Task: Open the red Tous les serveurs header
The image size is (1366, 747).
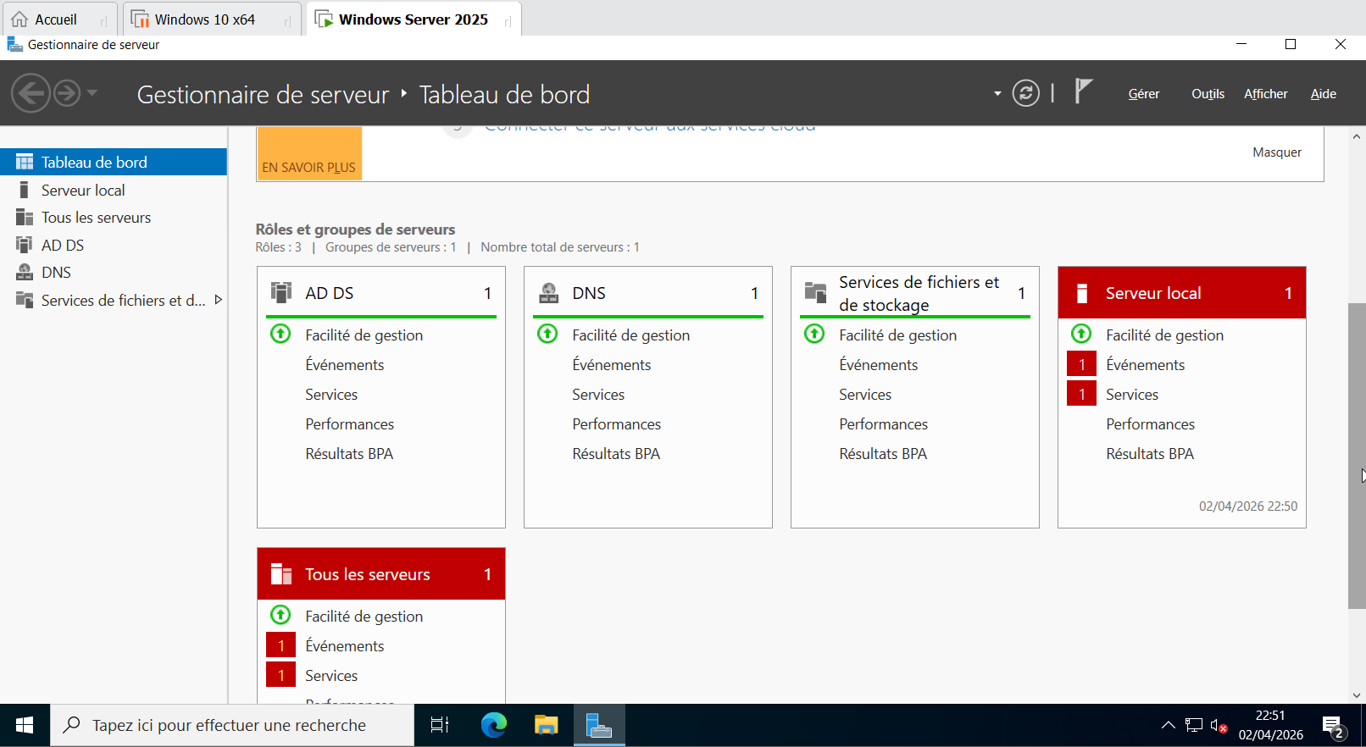Action: click(x=381, y=574)
